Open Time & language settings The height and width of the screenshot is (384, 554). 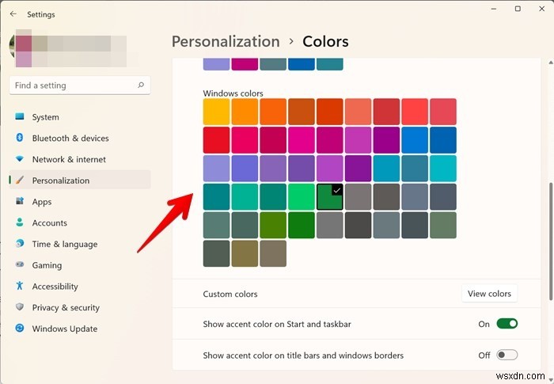(64, 244)
